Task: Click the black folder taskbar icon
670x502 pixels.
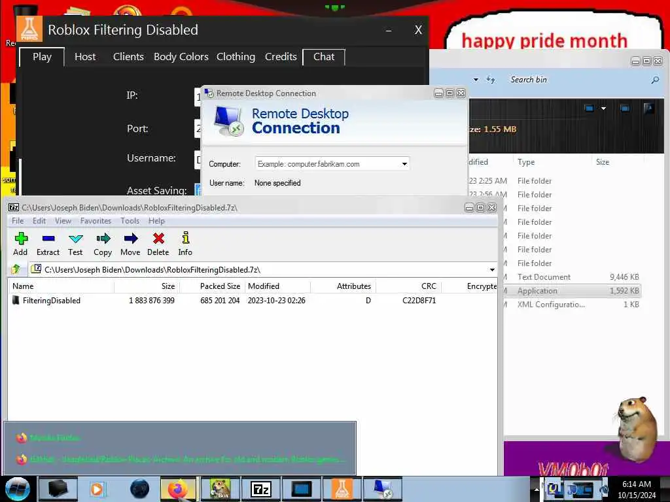Action: (58, 489)
